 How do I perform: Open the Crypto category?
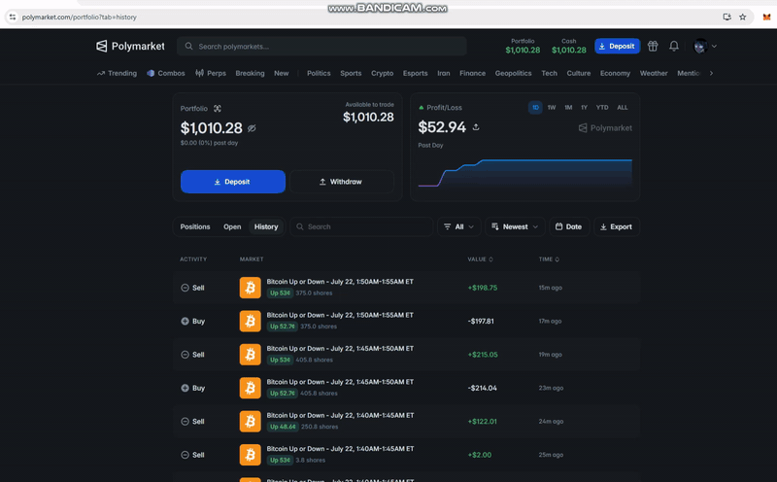tap(382, 73)
